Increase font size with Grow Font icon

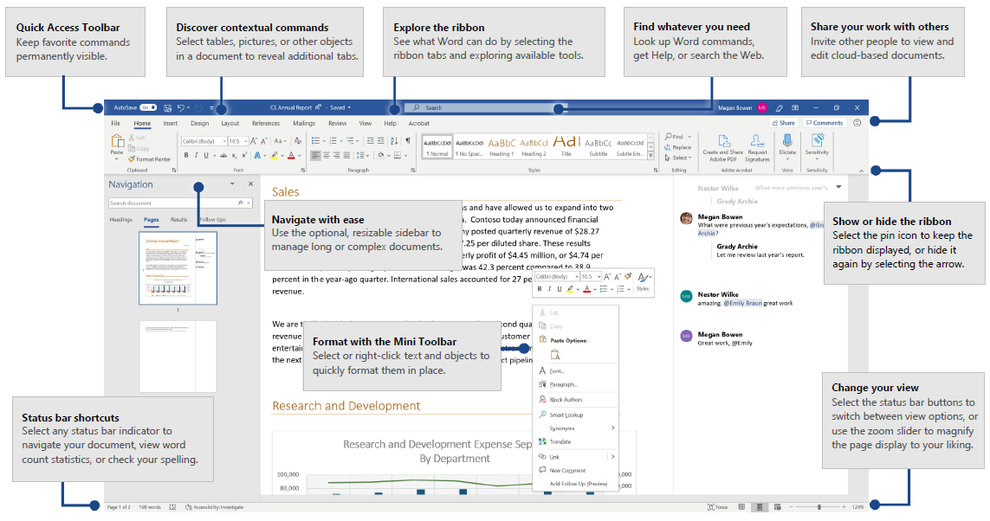(x=254, y=141)
